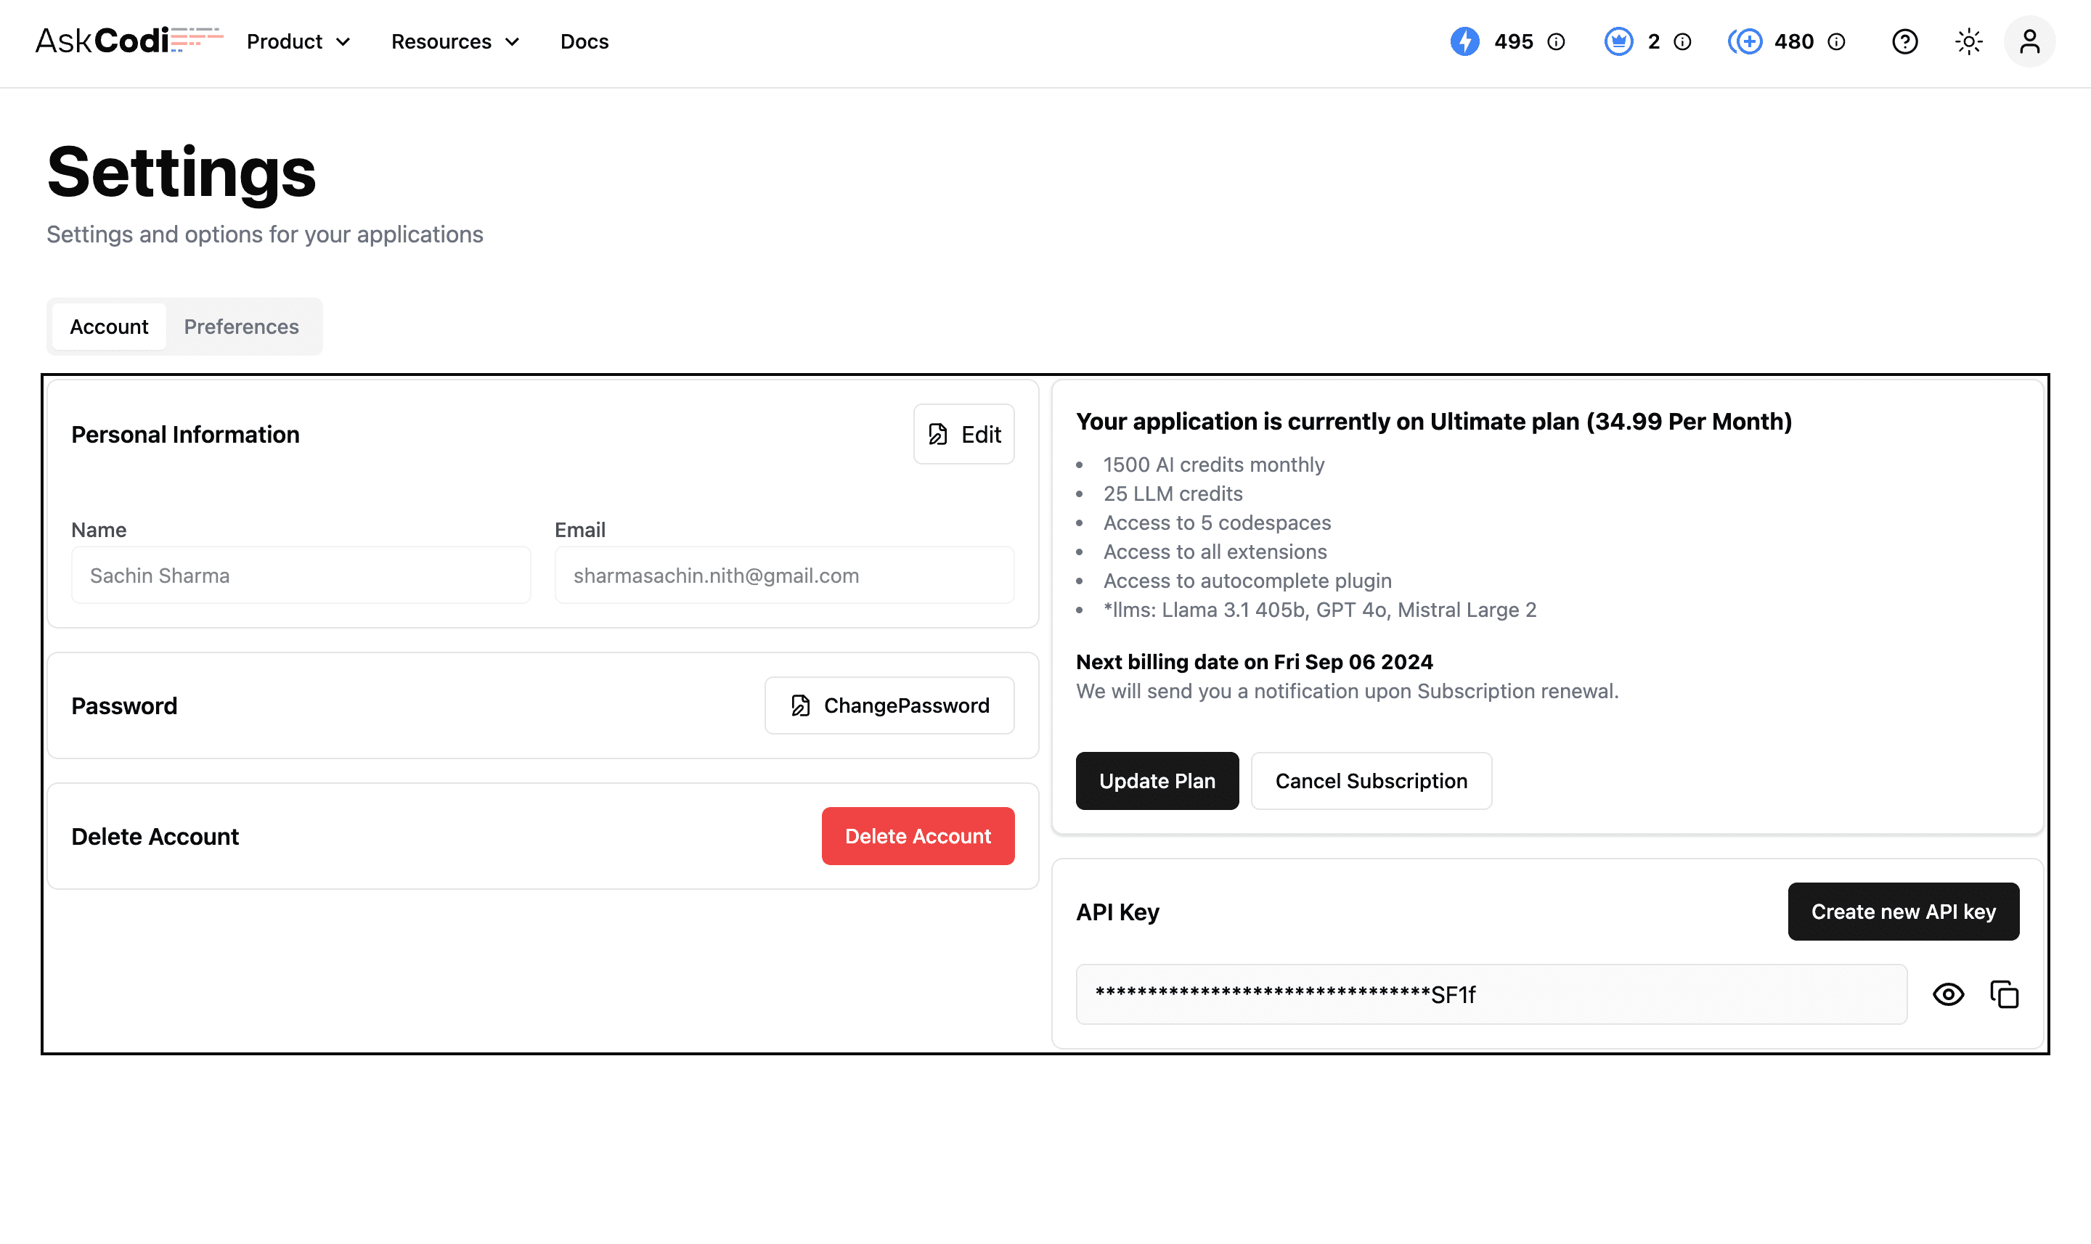Click the Cancel Subscription button
This screenshot has height=1244, width=2091.
tap(1370, 780)
